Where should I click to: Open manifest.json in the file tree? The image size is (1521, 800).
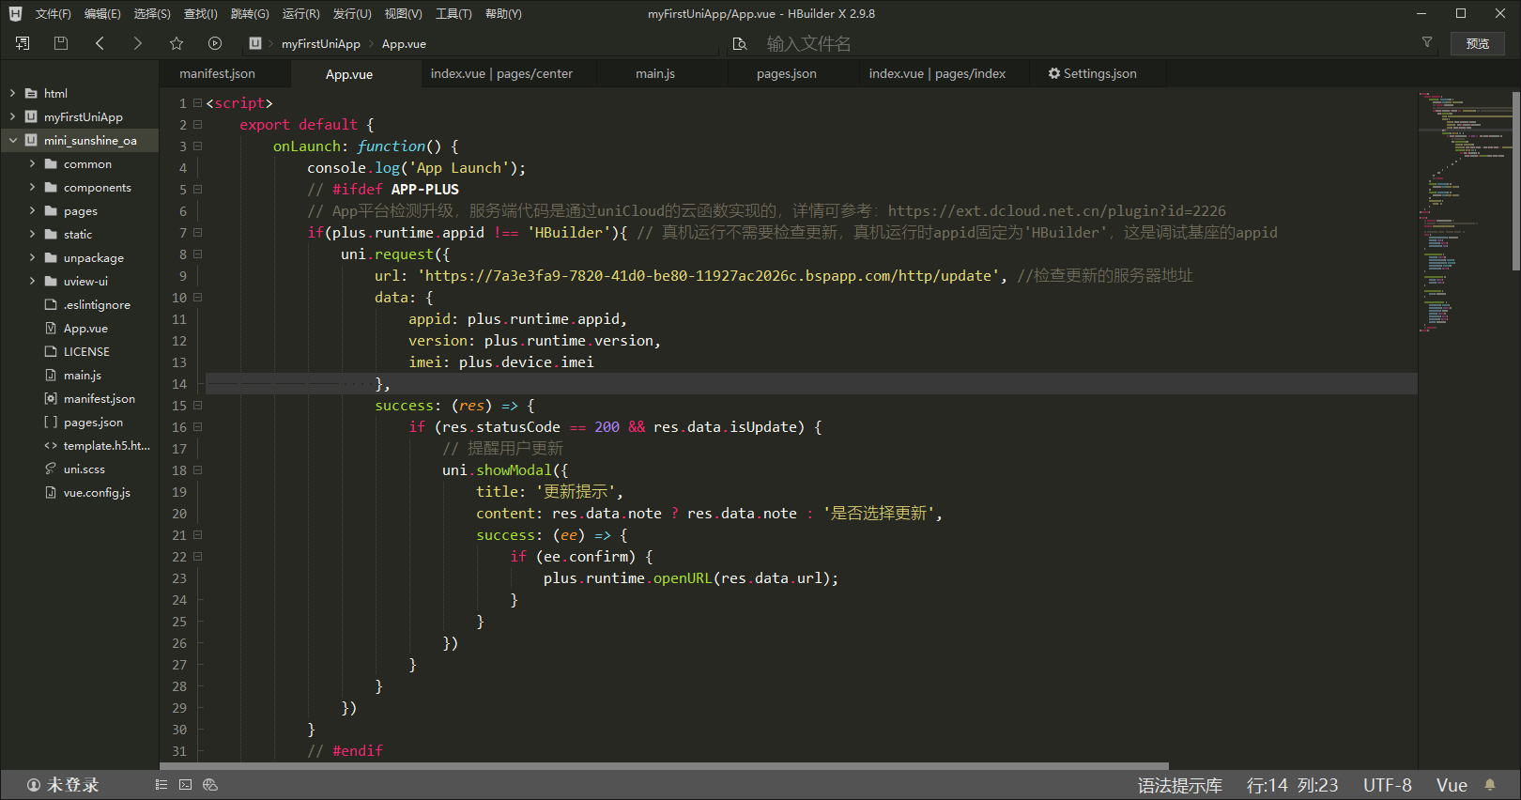coord(100,398)
